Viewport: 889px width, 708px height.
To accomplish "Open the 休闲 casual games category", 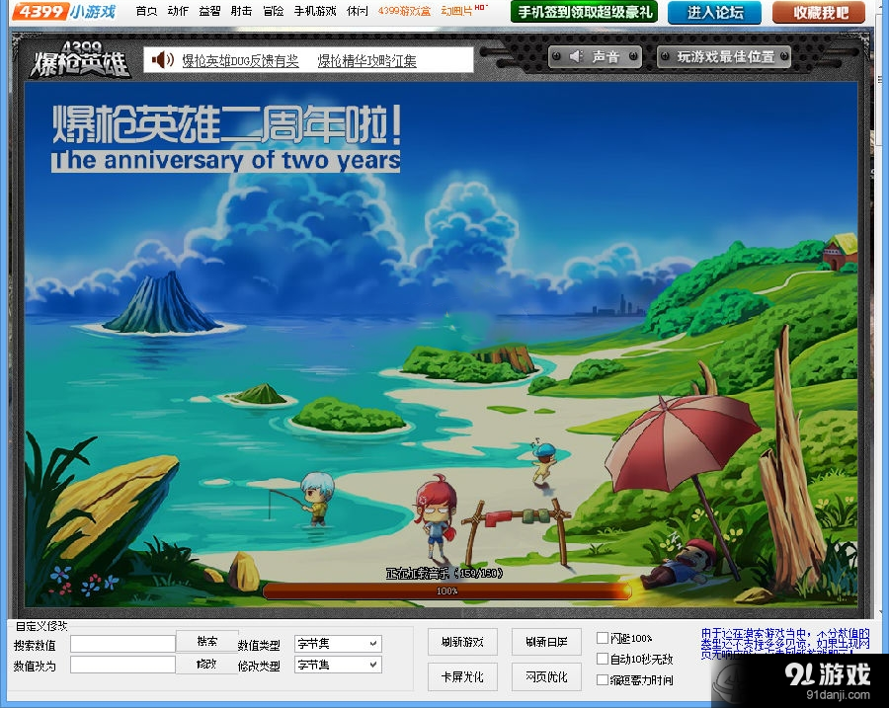I will pos(358,11).
